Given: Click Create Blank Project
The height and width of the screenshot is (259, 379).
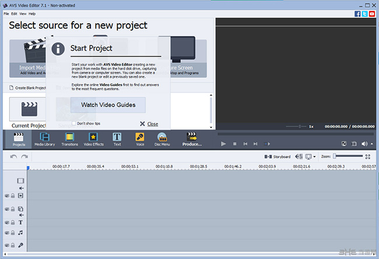Looking at the screenshot, I should [27, 88].
